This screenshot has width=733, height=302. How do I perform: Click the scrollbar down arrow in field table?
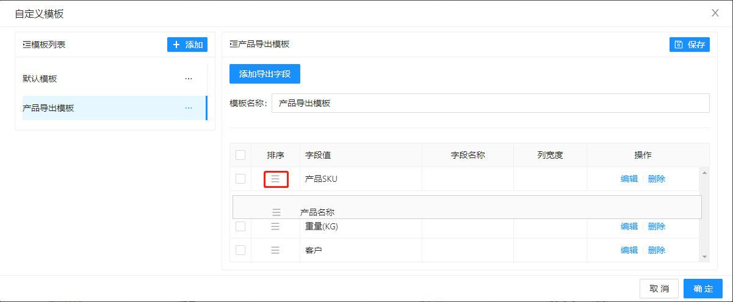click(x=706, y=257)
